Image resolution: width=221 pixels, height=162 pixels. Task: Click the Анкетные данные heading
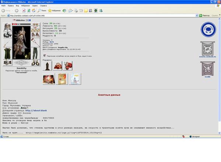pos(109,95)
